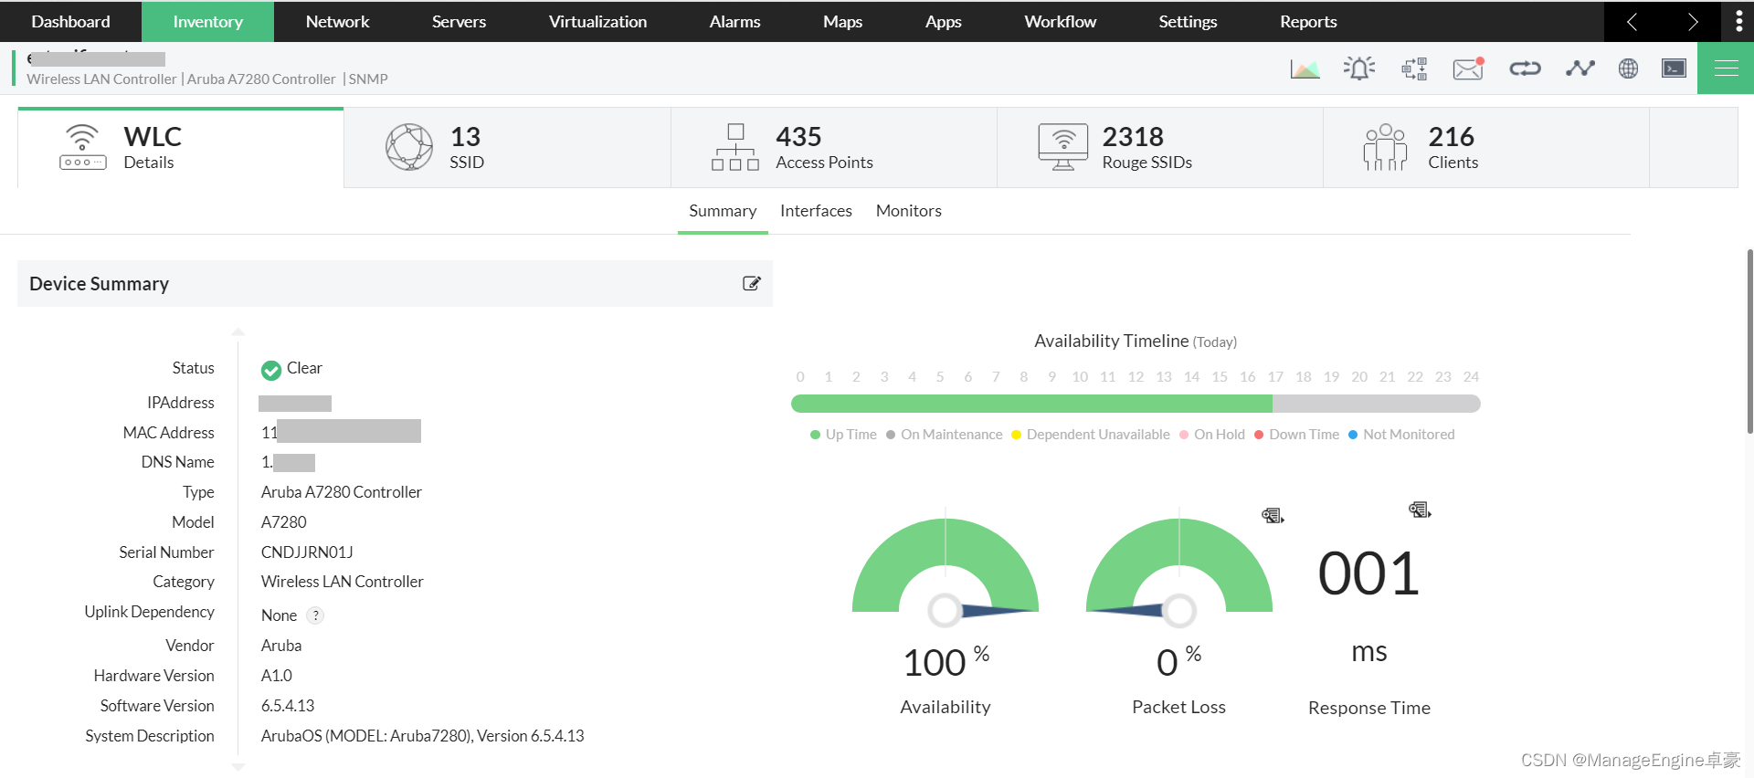Open the Maps menu
The height and width of the screenshot is (778, 1754).
(842, 21)
